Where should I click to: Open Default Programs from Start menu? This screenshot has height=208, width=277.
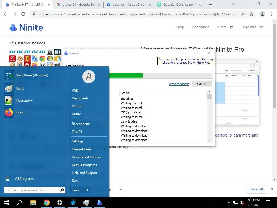84,165
